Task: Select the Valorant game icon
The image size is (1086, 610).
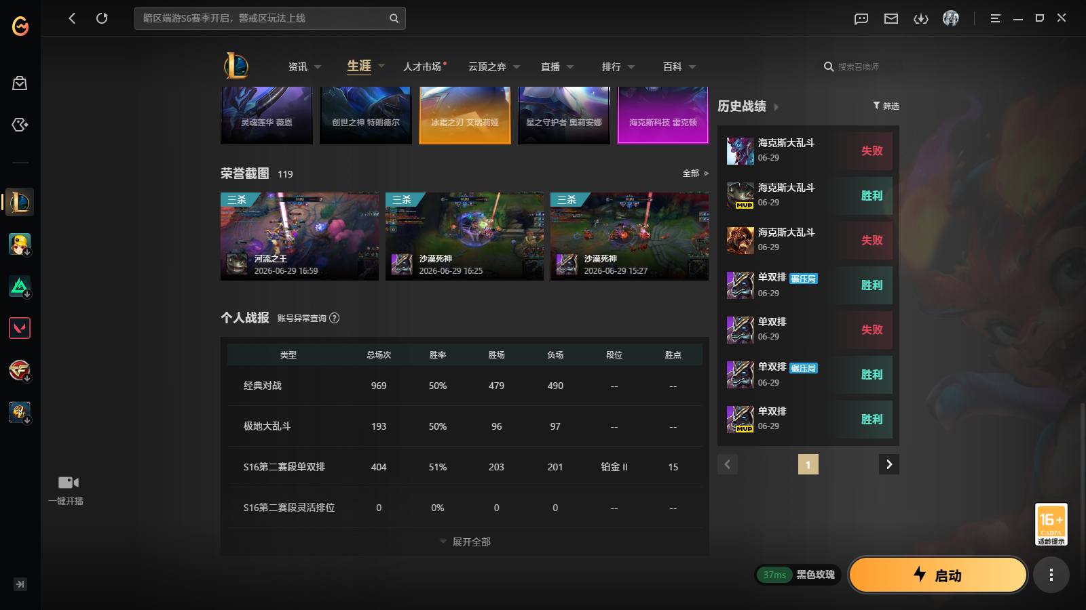Action: (x=20, y=328)
